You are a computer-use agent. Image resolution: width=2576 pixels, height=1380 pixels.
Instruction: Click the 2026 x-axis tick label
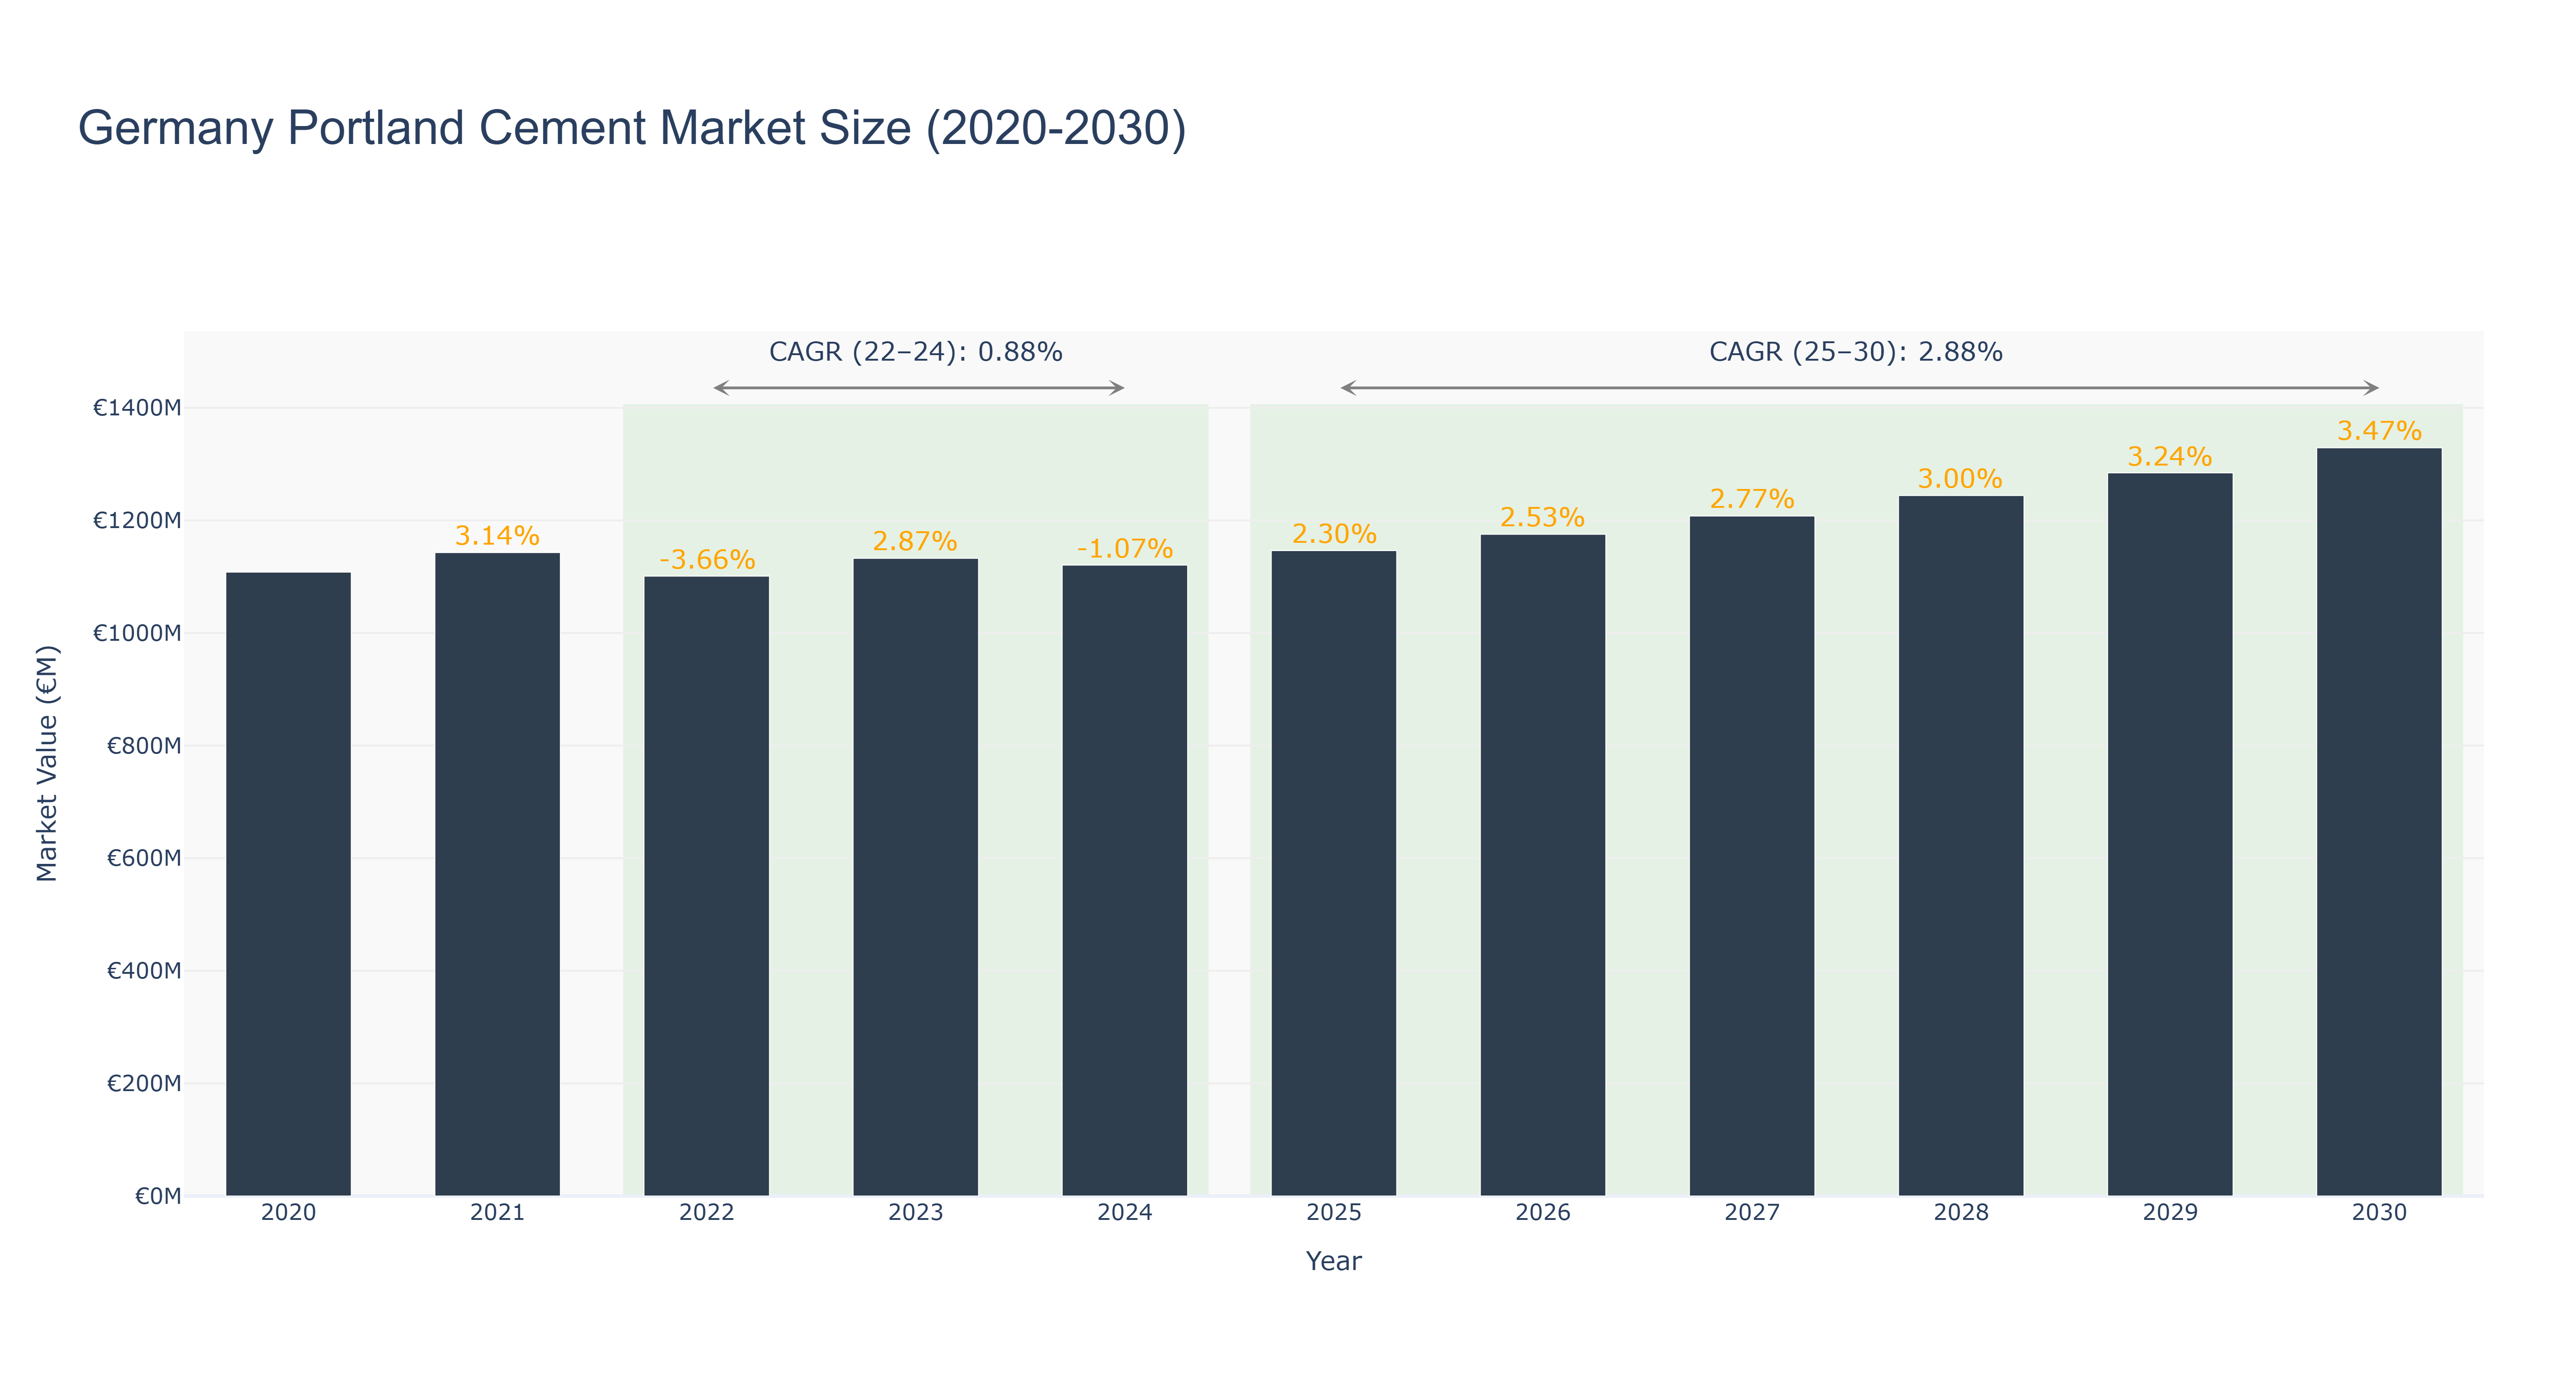tap(1542, 1213)
